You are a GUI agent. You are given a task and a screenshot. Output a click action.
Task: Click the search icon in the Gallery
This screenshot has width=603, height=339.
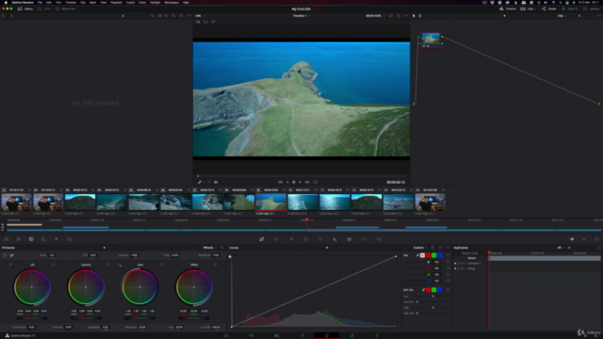[x=173, y=16]
